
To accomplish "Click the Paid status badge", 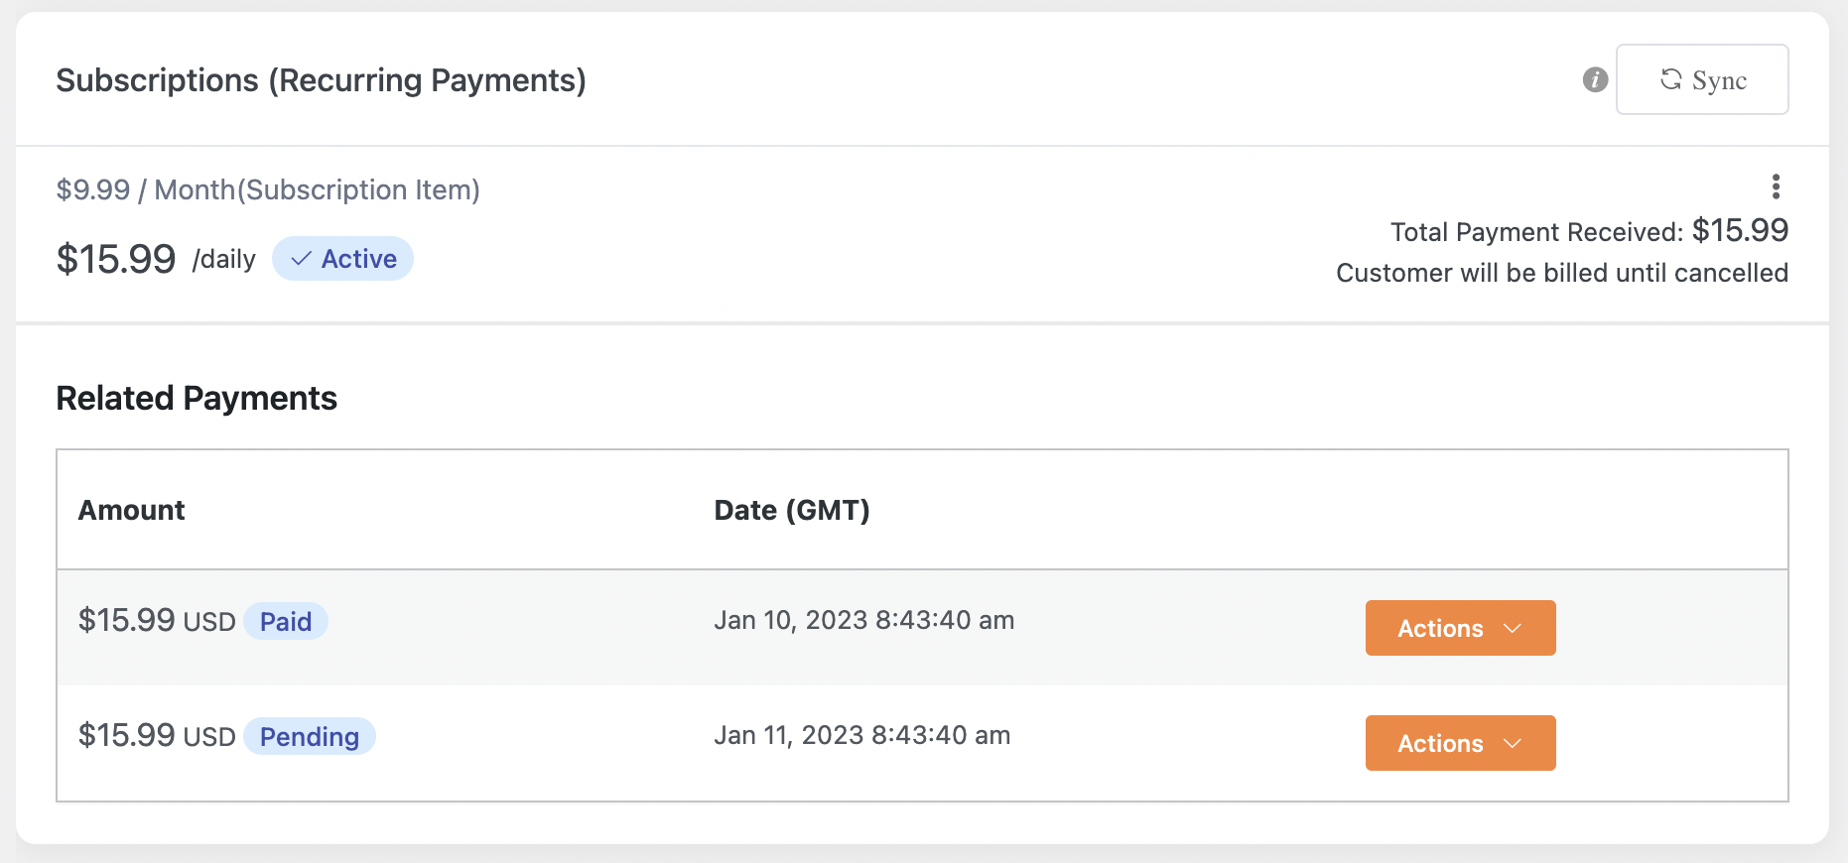I will (x=286, y=621).
